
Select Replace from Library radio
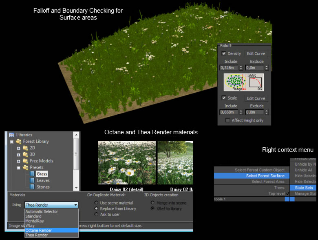click(96, 208)
